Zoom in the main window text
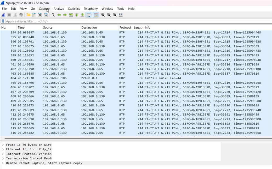 (103, 15)
